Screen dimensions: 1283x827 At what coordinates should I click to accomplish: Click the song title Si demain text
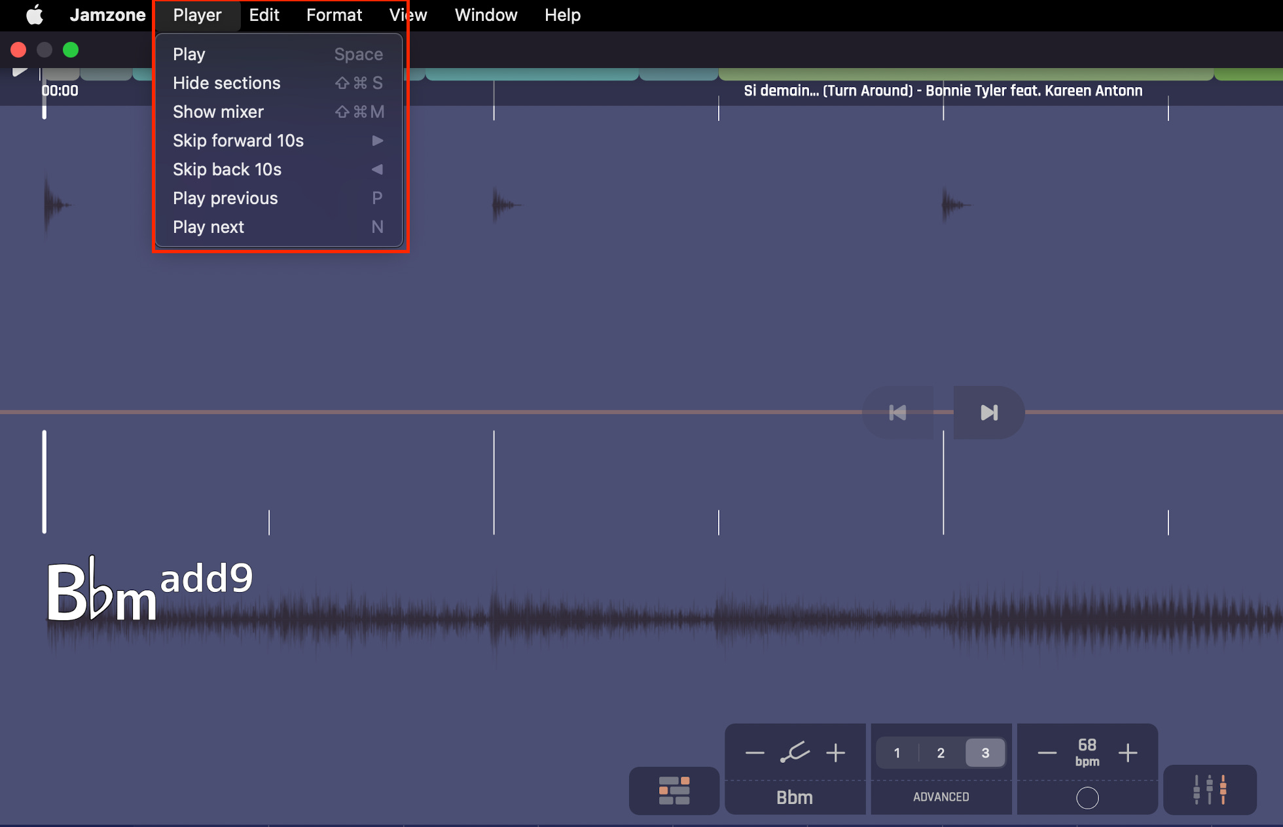[943, 91]
